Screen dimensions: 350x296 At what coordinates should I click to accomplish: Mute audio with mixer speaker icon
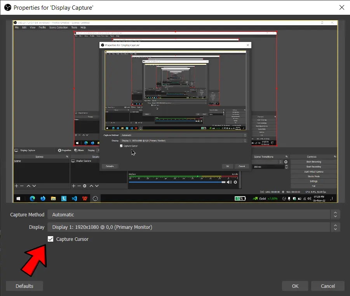pyautogui.click(x=229, y=182)
